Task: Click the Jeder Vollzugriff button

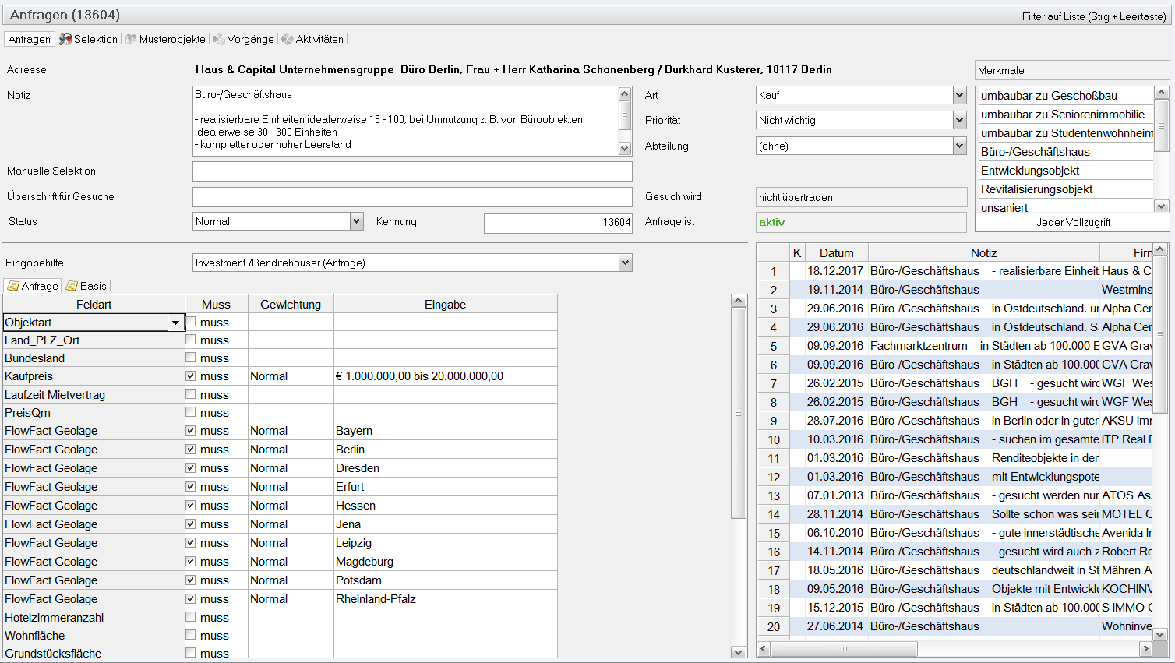Action: click(1072, 222)
